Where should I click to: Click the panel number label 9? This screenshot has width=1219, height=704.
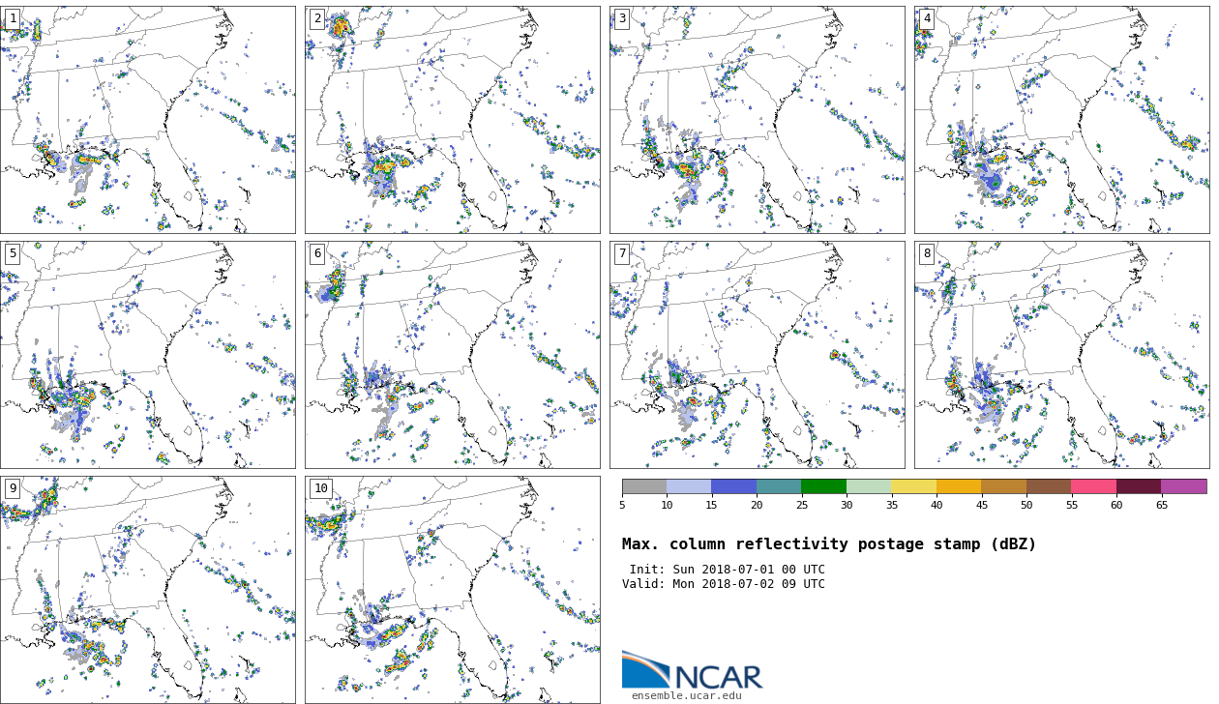(13, 488)
